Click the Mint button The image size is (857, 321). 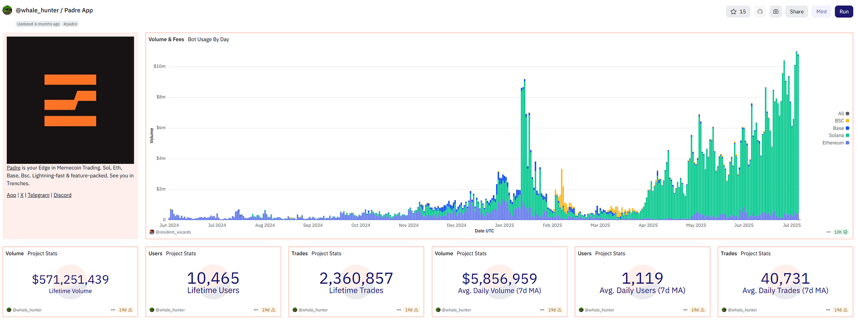pyautogui.click(x=821, y=12)
